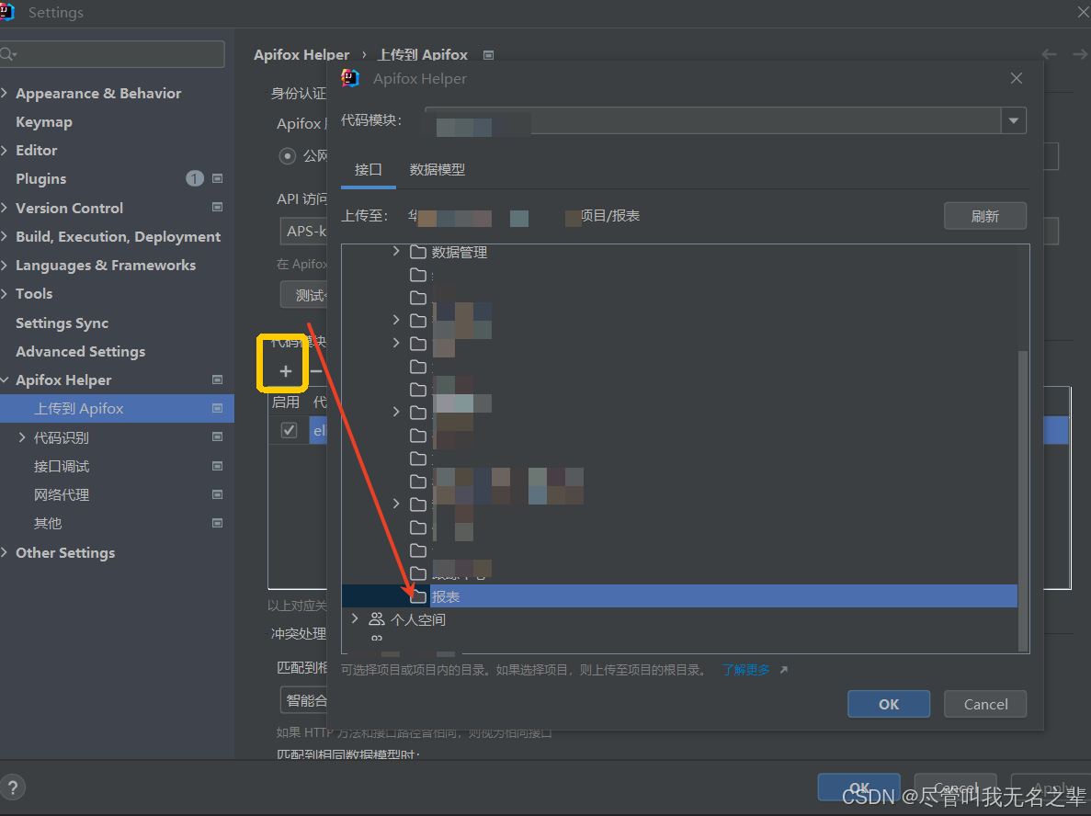
Task: Expand the Other Settings section
Action: (x=5, y=552)
